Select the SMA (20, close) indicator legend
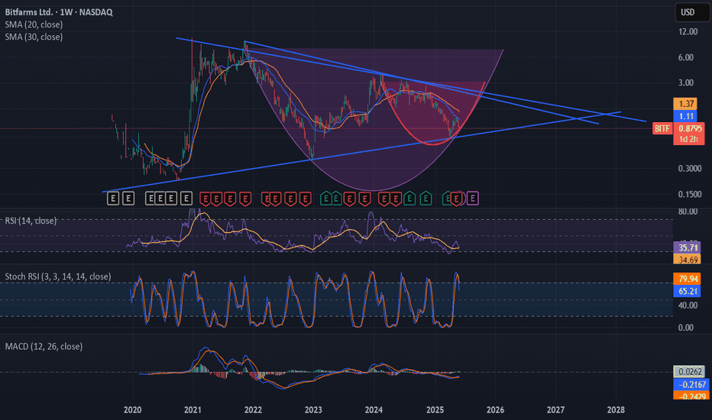The height and width of the screenshot is (420, 712). pos(34,24)
